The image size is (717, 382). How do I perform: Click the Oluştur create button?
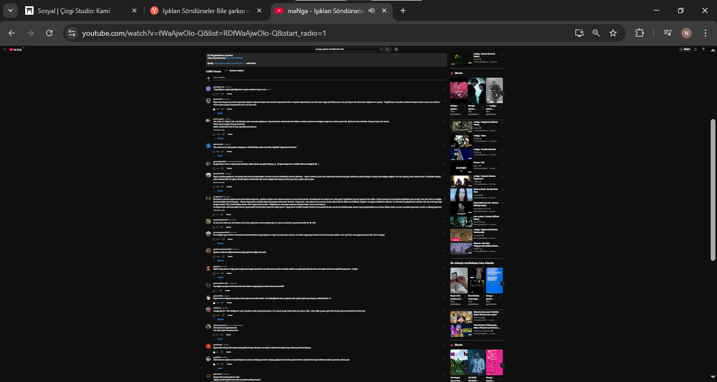pos(685,49)
